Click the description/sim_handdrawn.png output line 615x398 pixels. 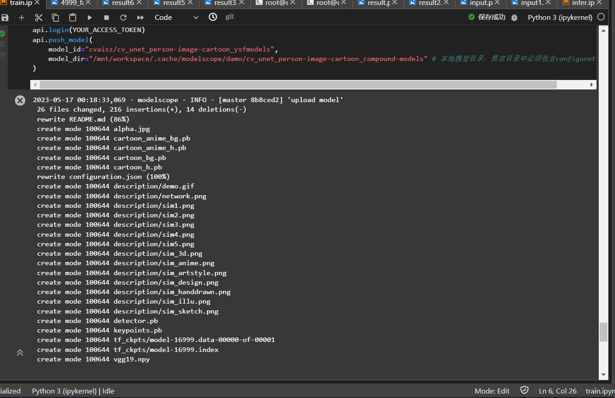coord(134,292)
